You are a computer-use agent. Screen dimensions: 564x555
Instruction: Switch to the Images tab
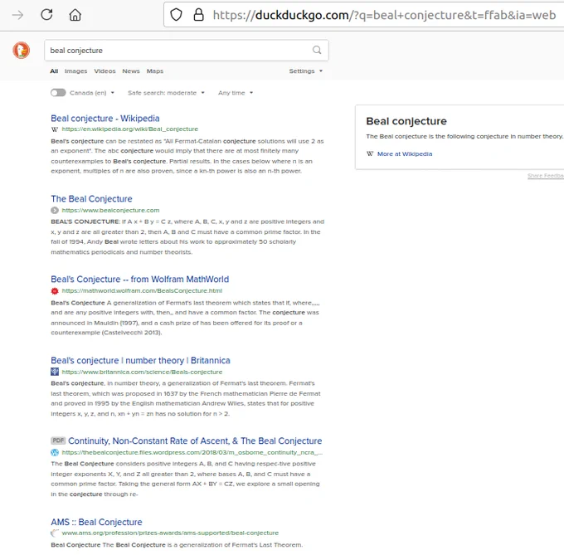tap(76, 71)
